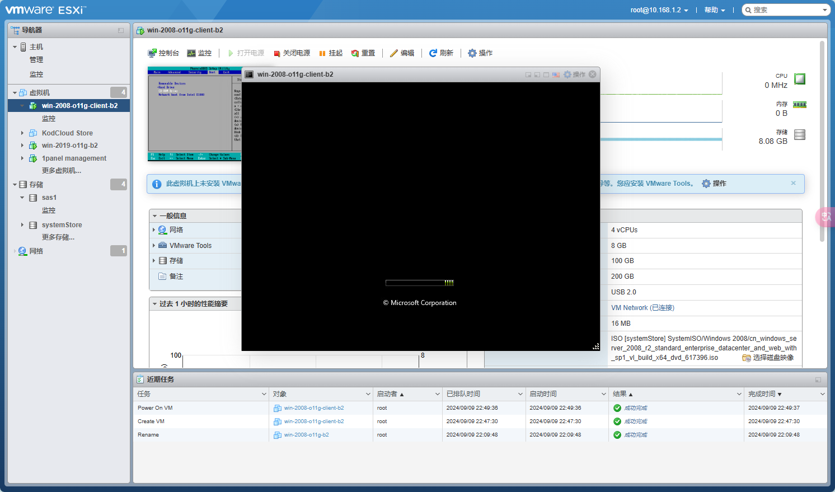Click console window resize grip corner
835x492 pixels.
coord(595,347)
